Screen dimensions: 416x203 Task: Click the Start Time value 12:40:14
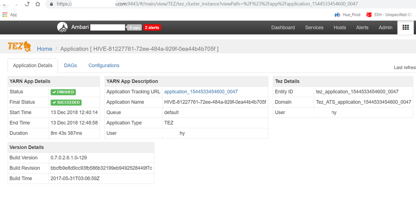point(74,113)
